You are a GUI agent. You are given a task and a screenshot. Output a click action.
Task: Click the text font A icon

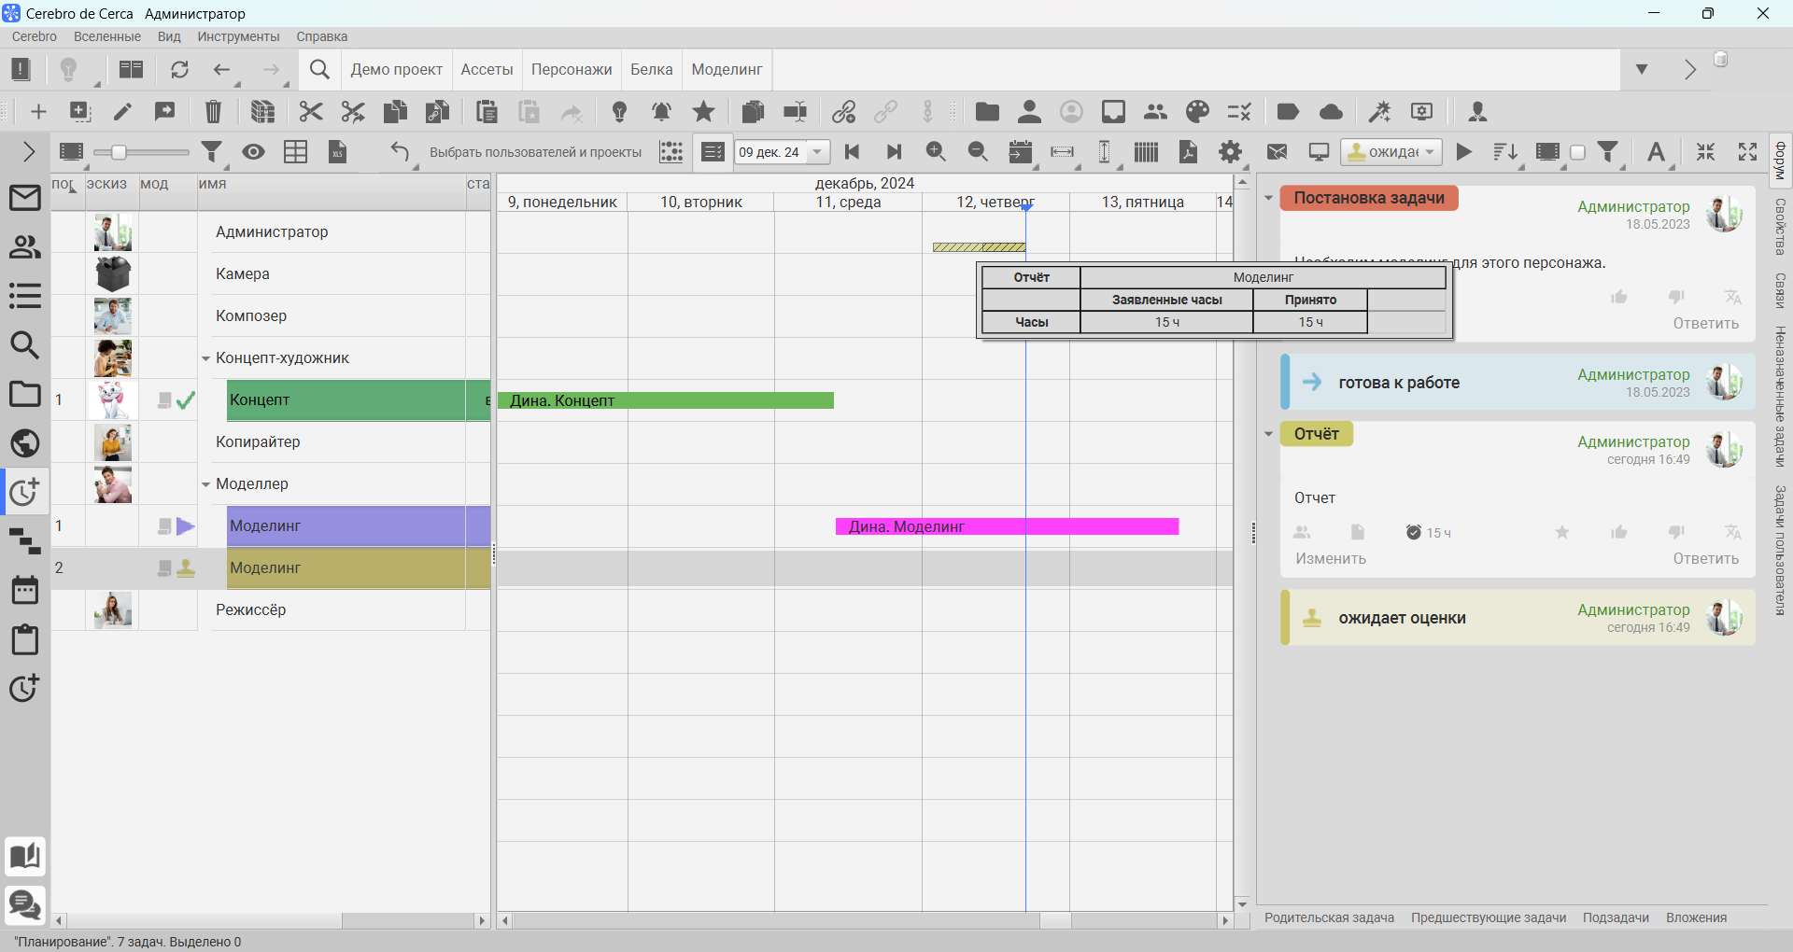pyautogui.click(x=1656, y=152)
